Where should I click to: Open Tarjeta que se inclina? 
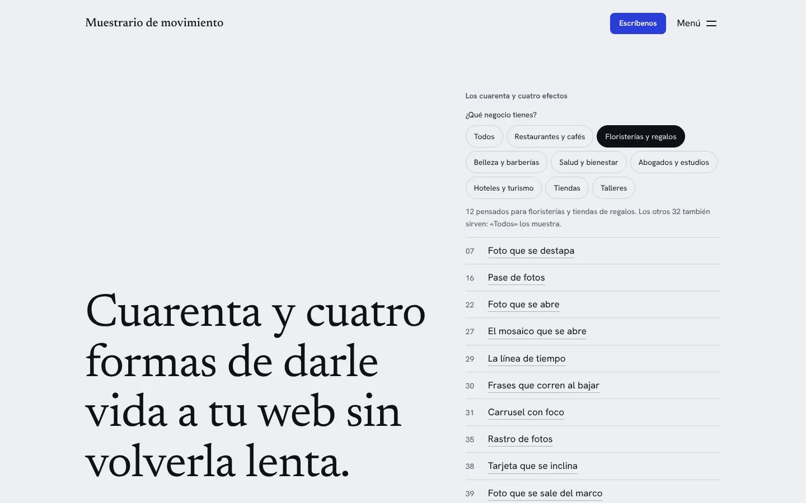(x=532, y=466)
